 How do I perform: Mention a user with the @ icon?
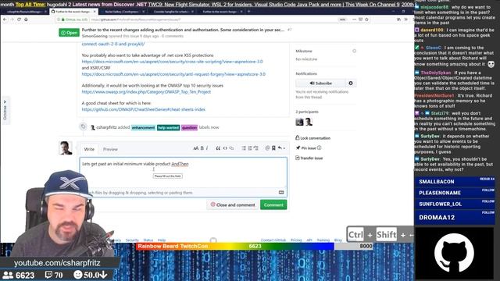(267, 148)
